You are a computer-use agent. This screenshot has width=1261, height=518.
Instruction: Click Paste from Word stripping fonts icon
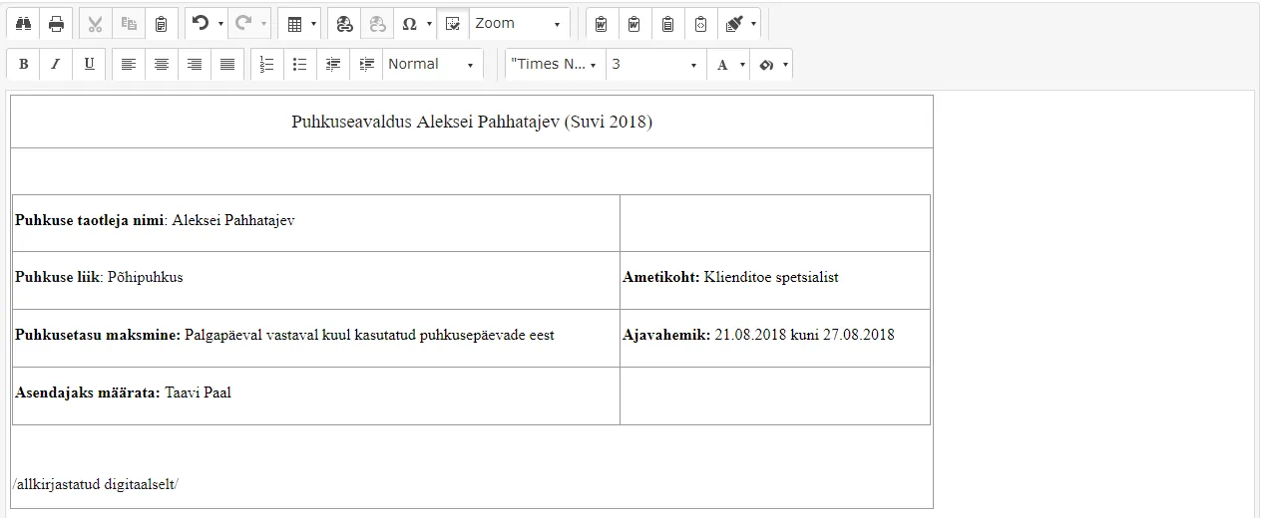tap(634, 23)
